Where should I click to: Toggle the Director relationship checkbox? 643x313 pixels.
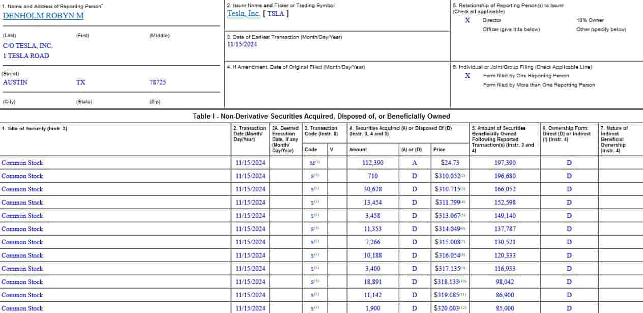467,20
